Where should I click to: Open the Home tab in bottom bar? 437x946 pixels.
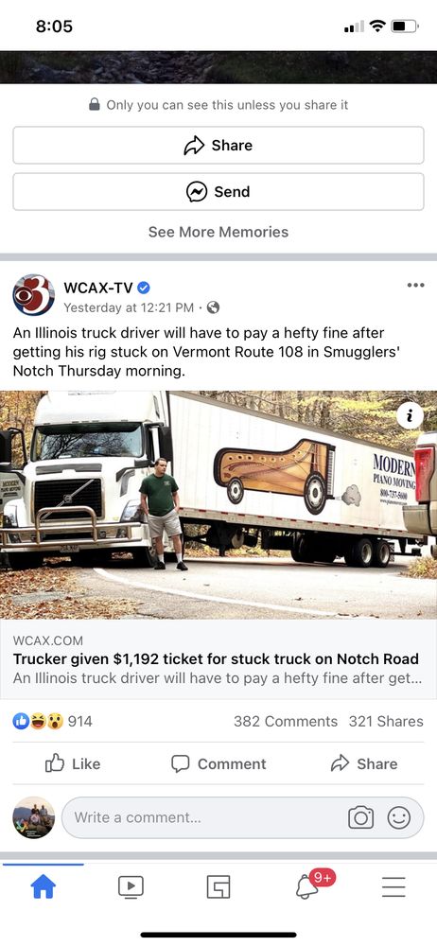[43, 886]
